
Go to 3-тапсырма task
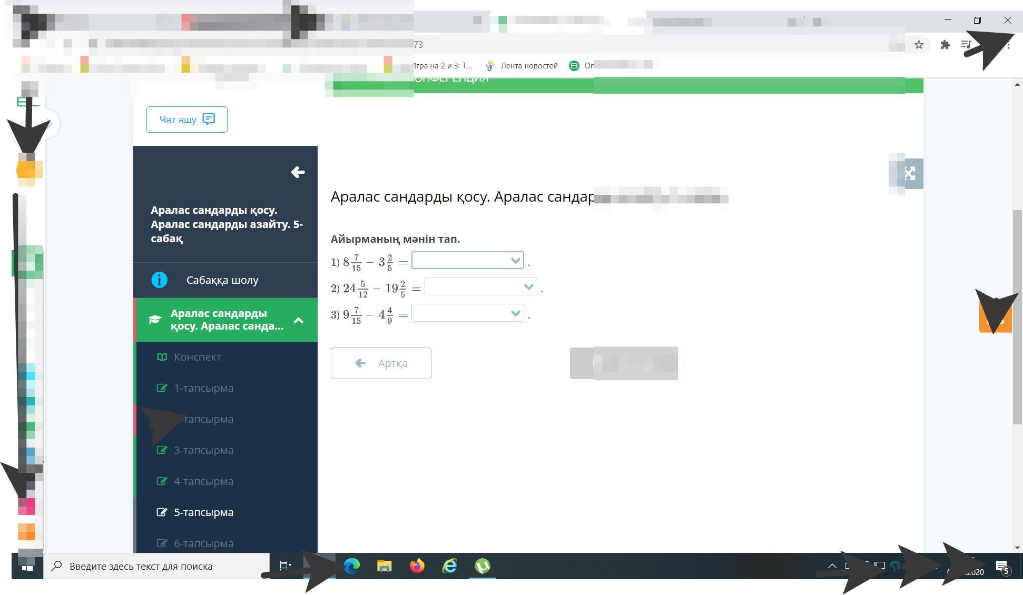click(x=203, y=450)
